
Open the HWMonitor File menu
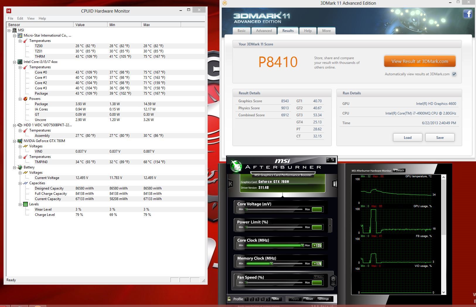point(11,18)
